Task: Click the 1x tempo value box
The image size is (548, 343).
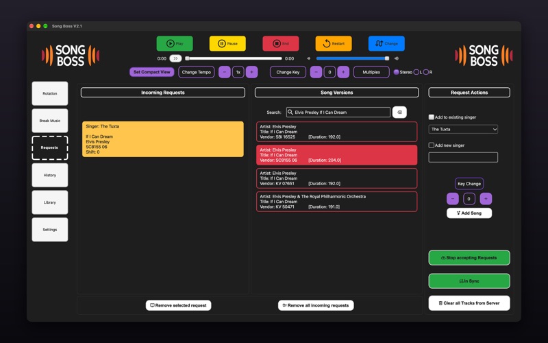Action: tap(238, 72)
